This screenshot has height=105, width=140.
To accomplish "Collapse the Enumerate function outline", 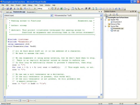I will tap(7, 46).
